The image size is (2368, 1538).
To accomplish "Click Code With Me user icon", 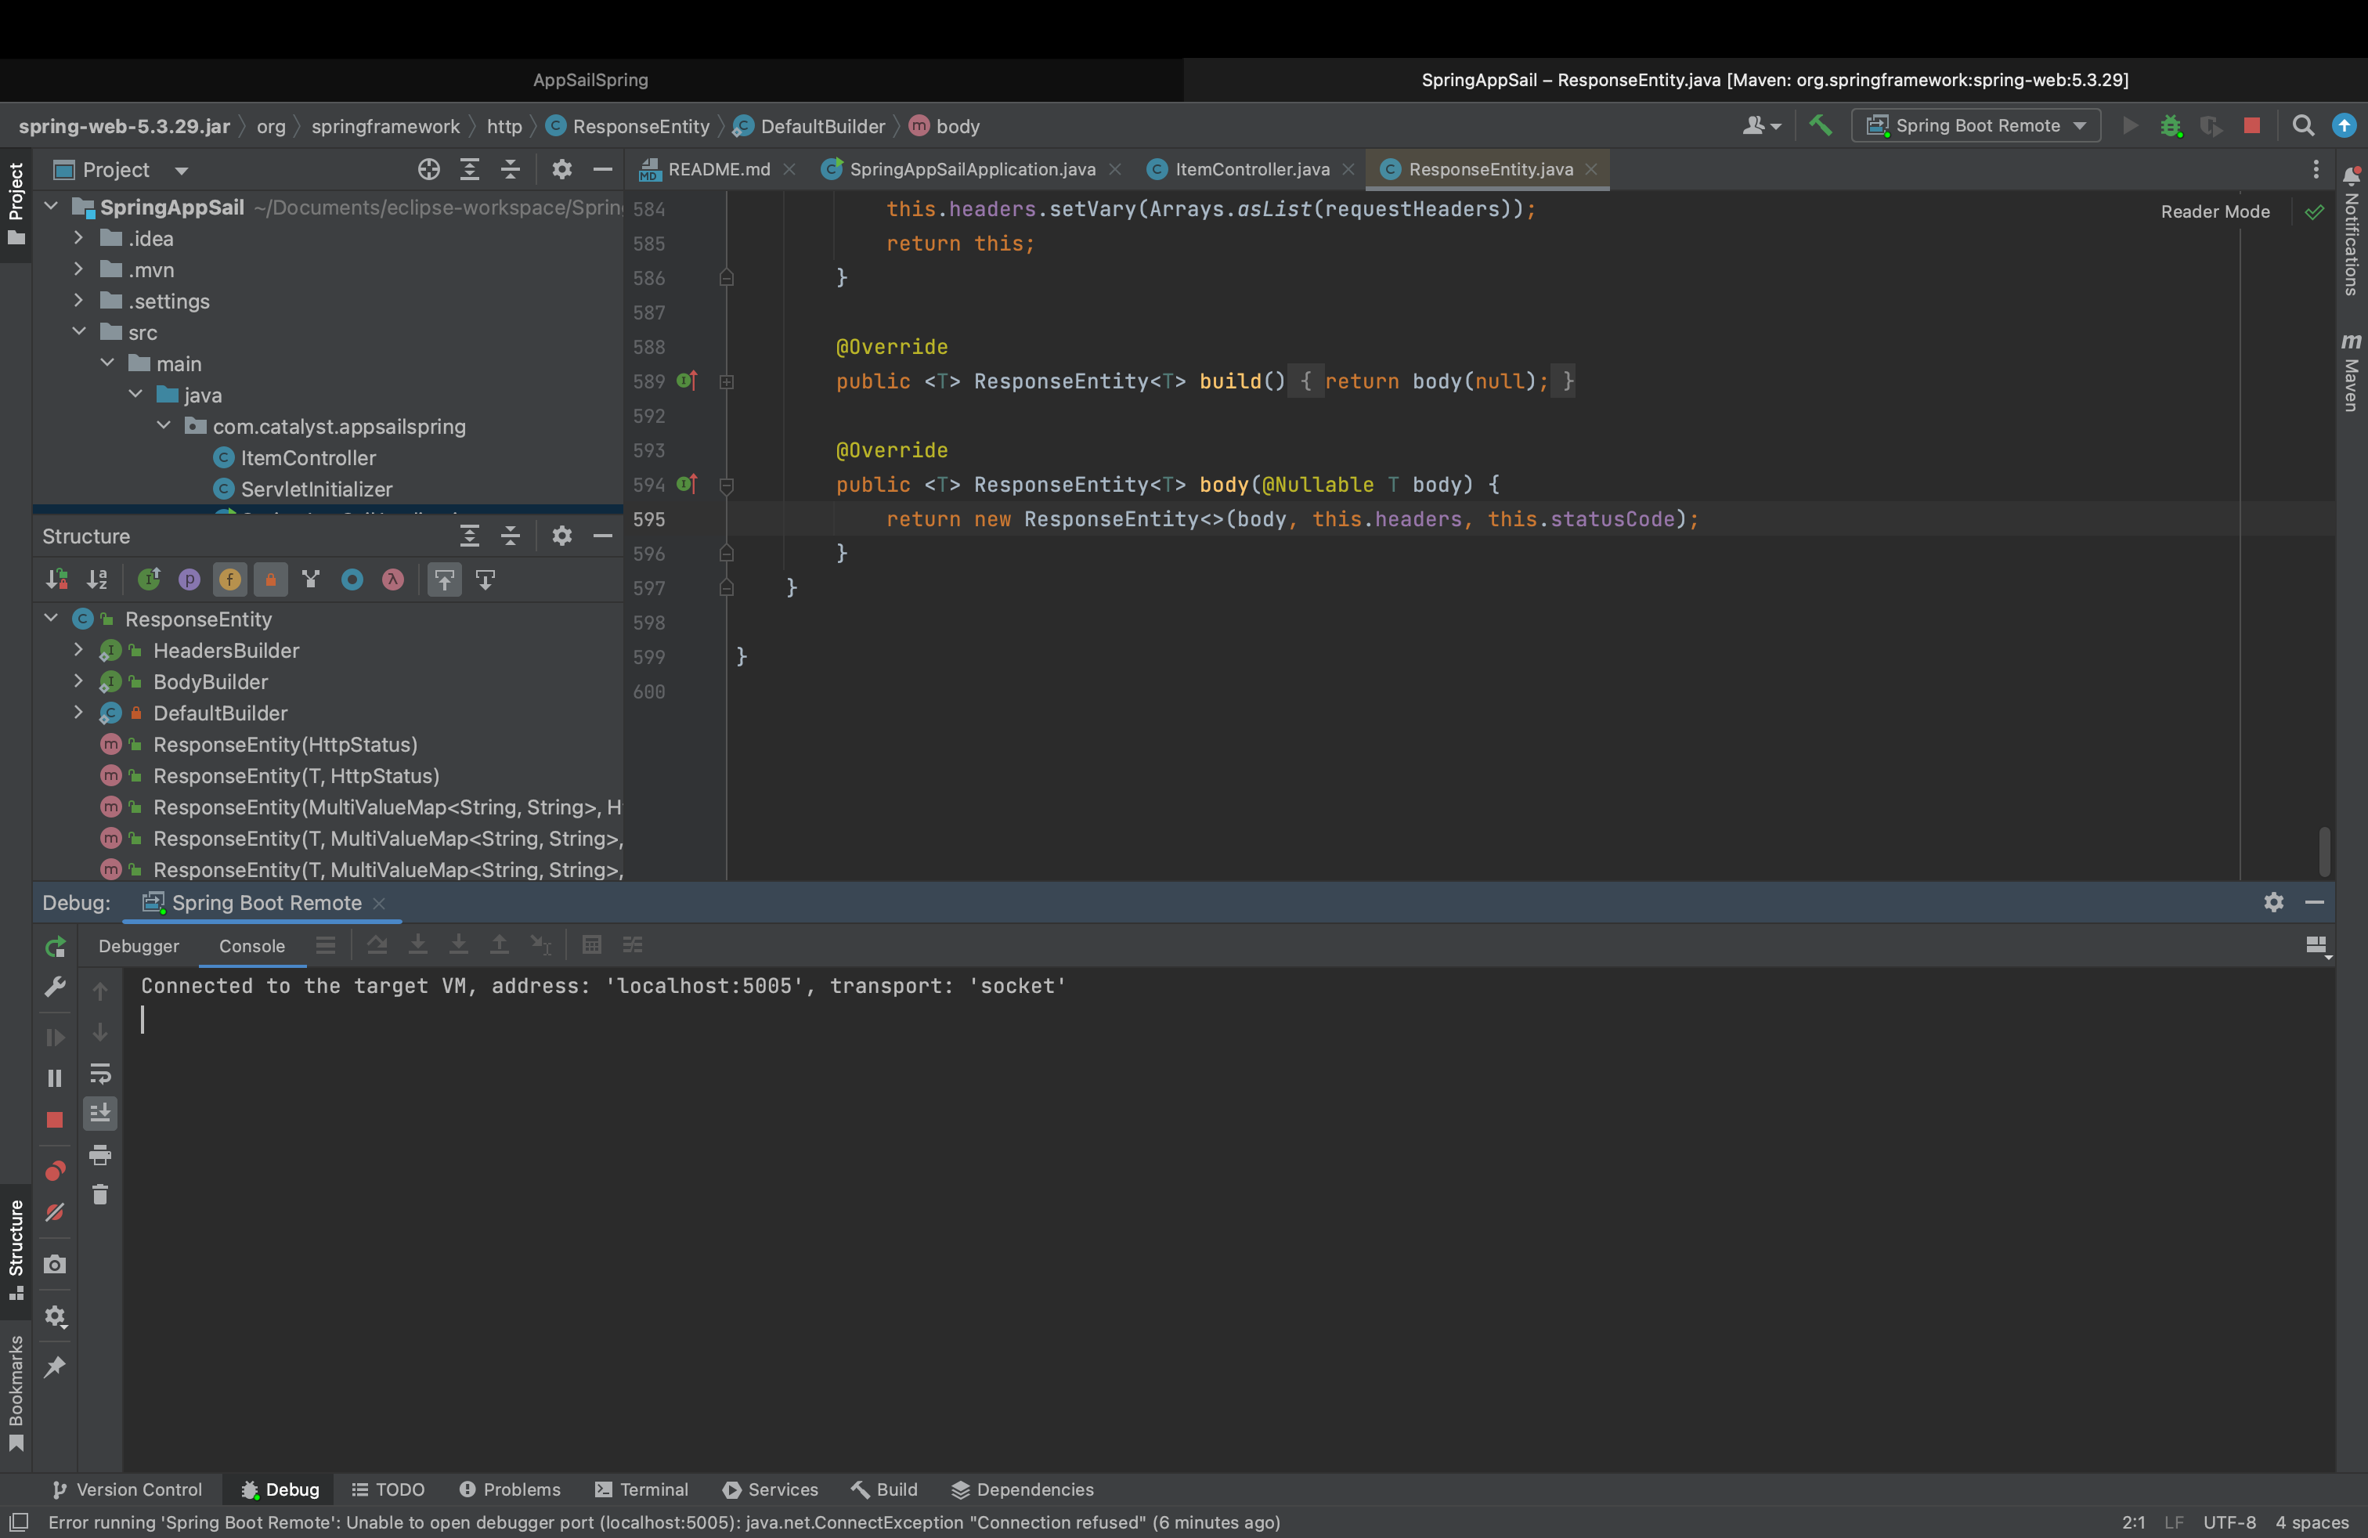I will click(1760, 125).
